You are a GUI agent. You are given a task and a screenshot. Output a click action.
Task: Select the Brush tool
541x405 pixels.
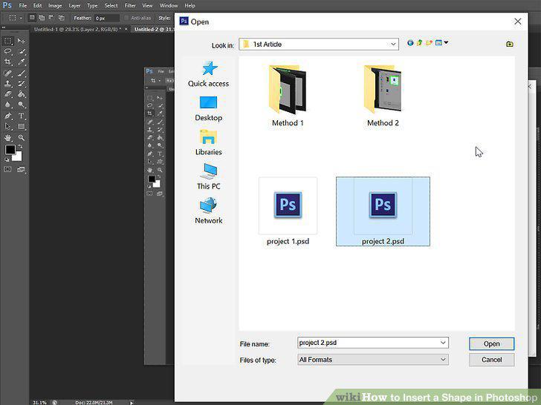(x=22, y=73)
